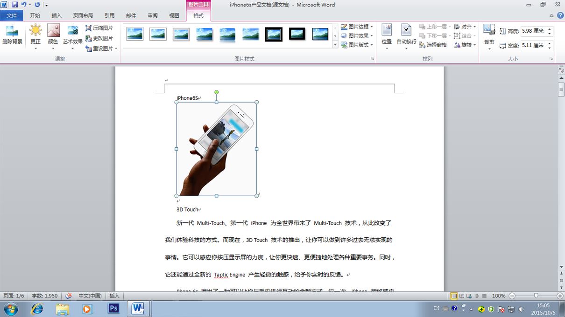The image size is (565, 317).
Task: Apply the thick black double frame picture style
Action: [274, 34]
